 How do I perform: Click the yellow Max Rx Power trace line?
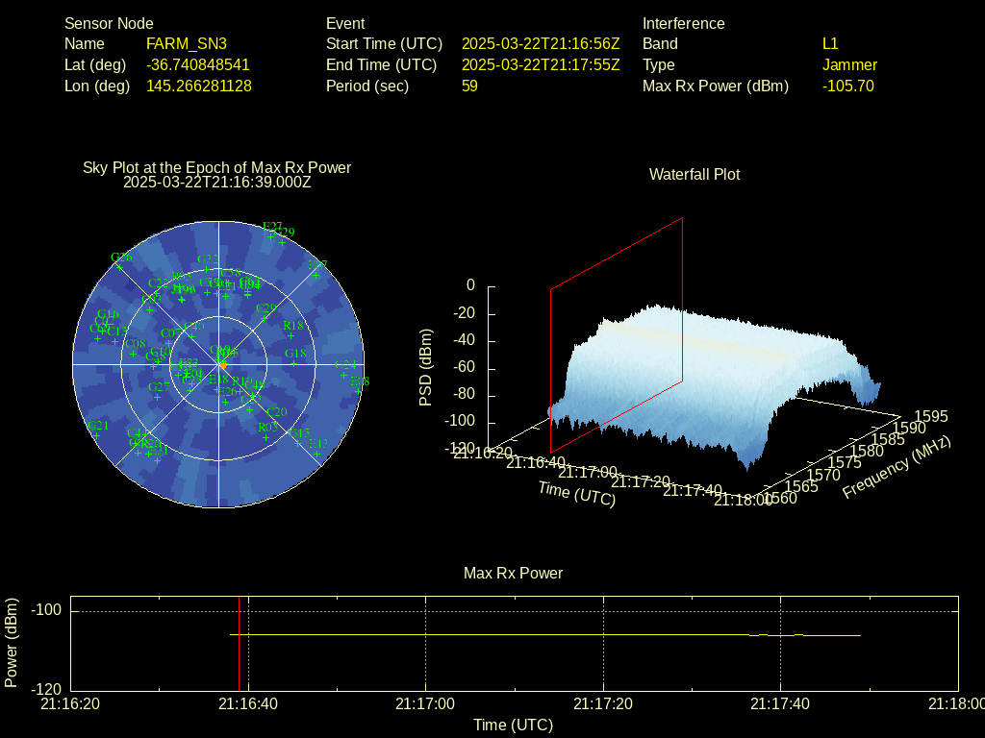(x=539, y=634)
